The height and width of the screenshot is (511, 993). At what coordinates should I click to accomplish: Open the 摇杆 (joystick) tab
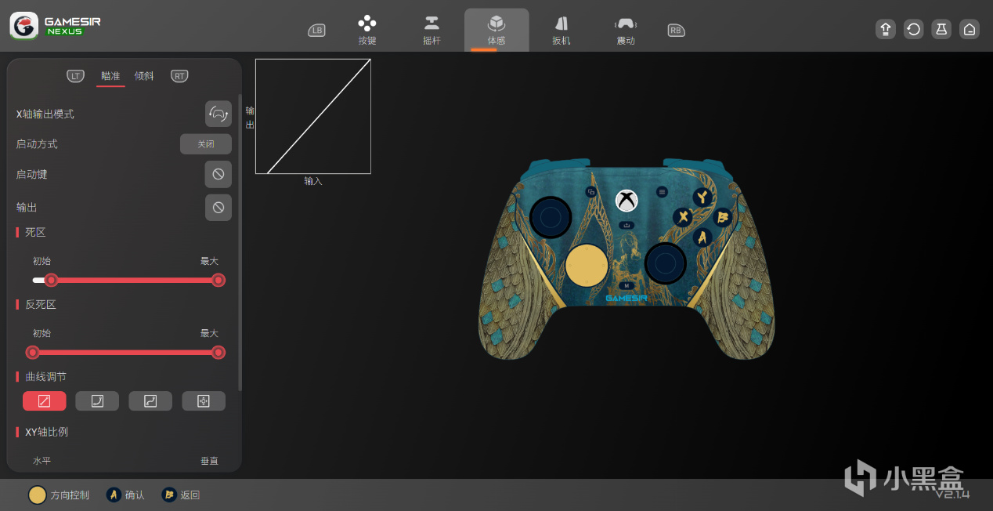pos(432,30)
